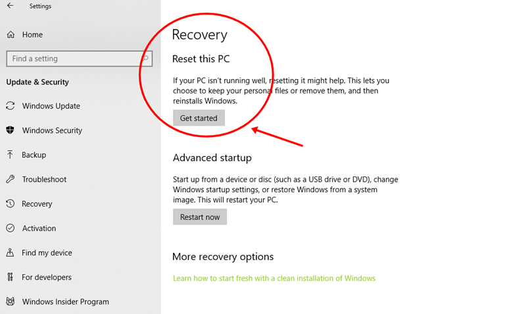Click the Windows Insider Program cat icon
Screen dimensions: 526x314
coord(11,301)
